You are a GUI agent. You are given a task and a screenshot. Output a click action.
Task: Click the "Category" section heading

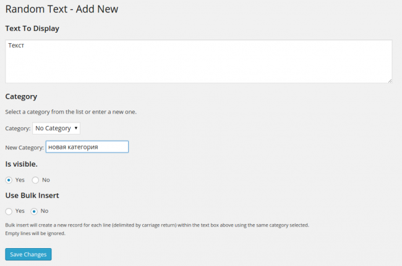(x=21, y=97)
